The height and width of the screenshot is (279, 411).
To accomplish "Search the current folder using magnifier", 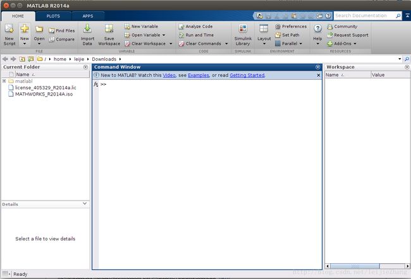I will coord(407,59).
